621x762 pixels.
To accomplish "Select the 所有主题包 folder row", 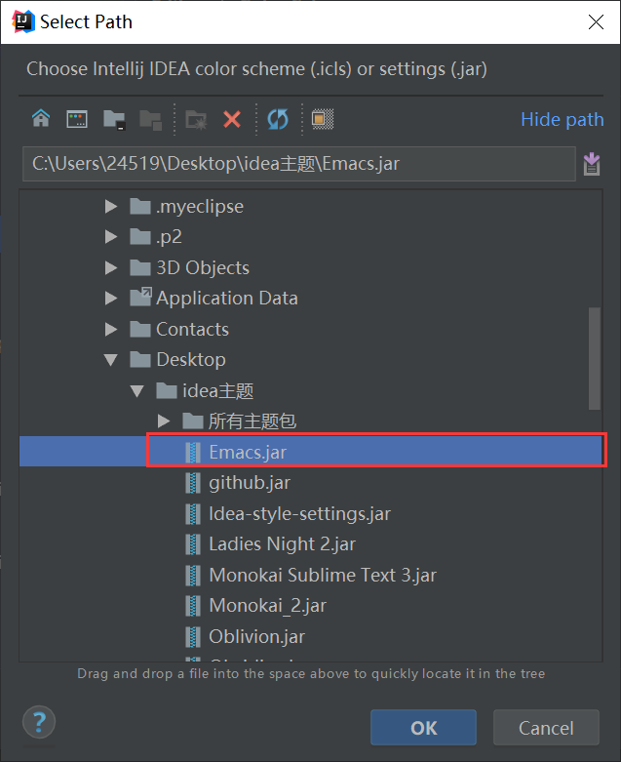I will coord(311,421).
